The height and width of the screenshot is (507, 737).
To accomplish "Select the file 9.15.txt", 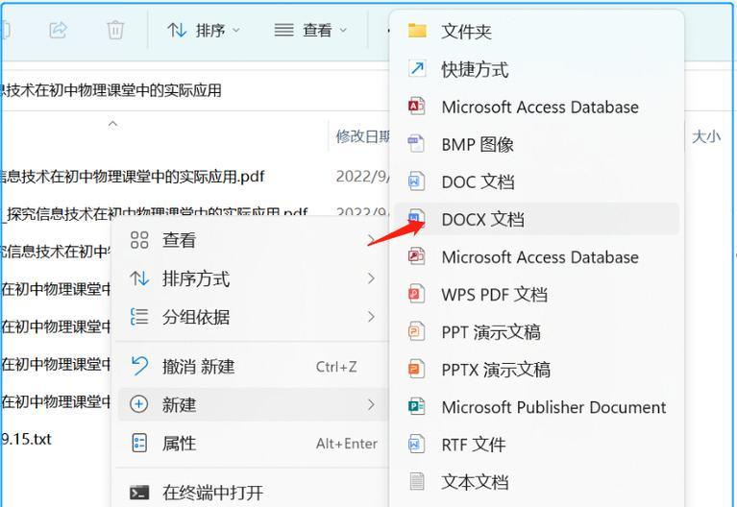I will 26,439.
